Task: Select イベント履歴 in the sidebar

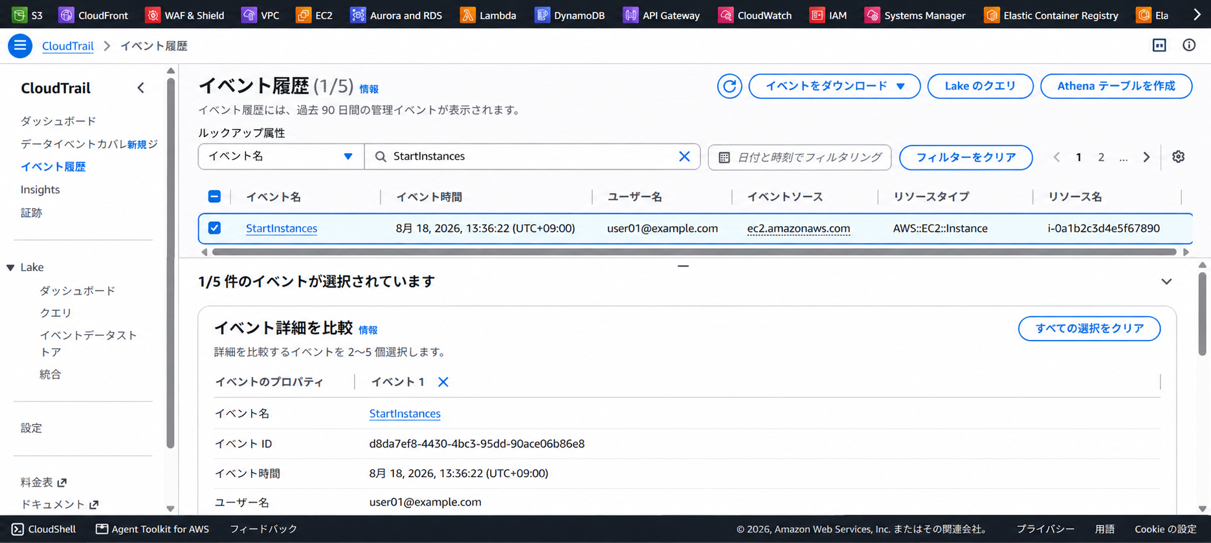Action: 53,167
